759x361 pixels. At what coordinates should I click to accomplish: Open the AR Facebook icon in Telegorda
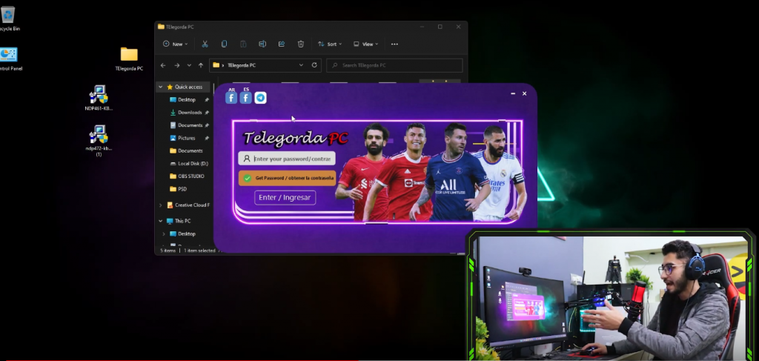[231, 98]
